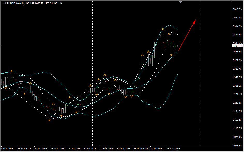Click the 1426.55 price axis label
The width and height of the screenshot is (244, 152).
point(237,60)
